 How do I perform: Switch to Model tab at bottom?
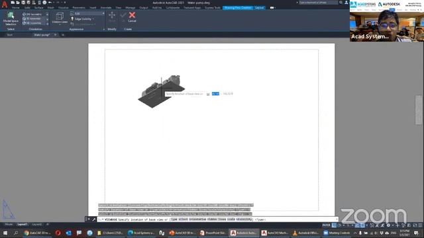coord(9,224)
